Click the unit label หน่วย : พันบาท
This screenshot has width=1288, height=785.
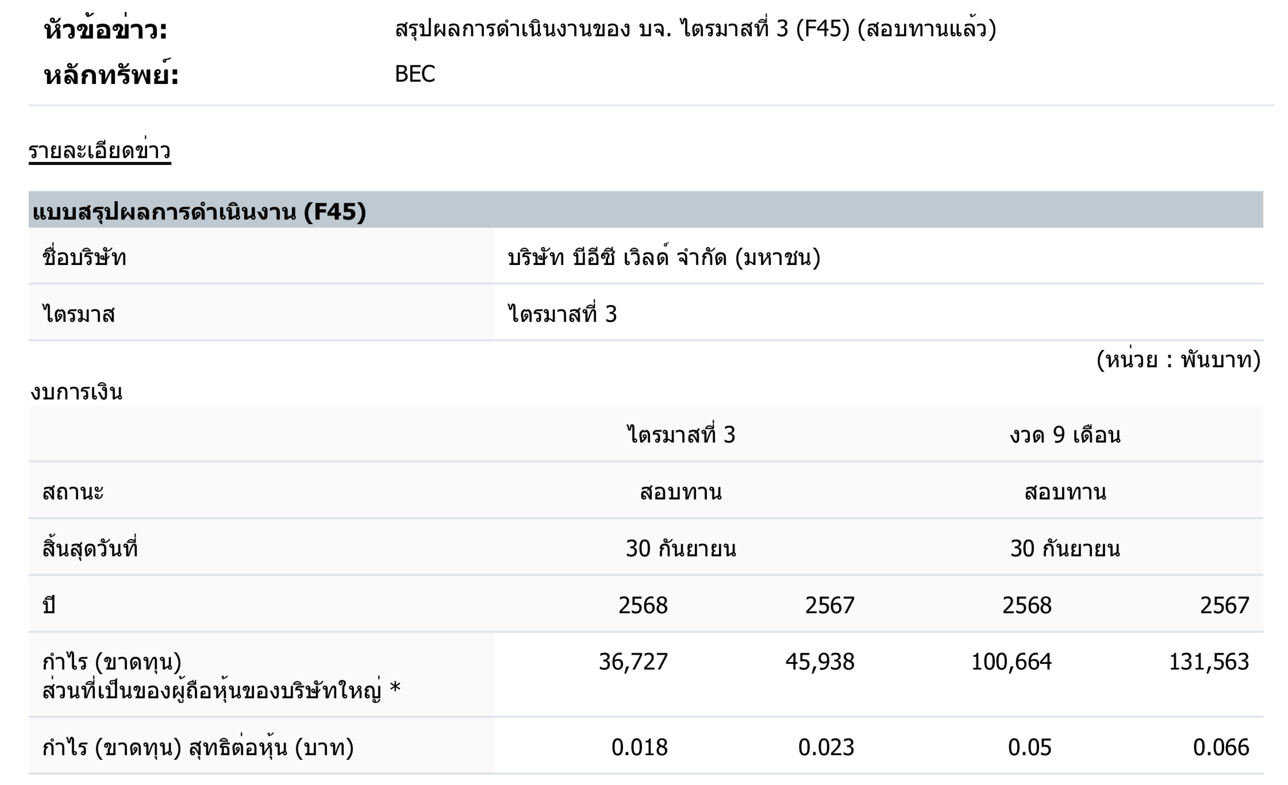tap(1179, 360)
